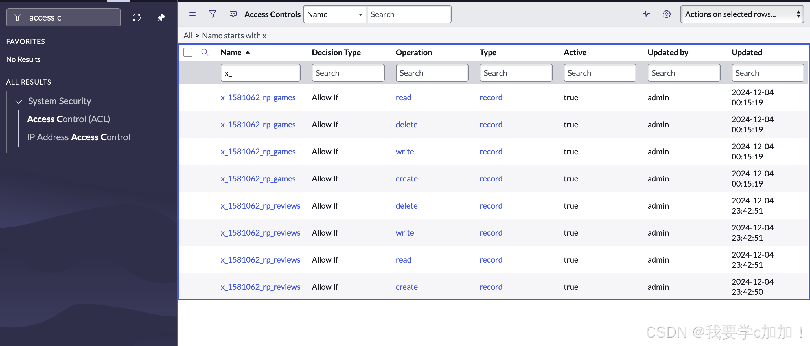
Task: Click the Updated by column search box
Action: click(684, 73)
